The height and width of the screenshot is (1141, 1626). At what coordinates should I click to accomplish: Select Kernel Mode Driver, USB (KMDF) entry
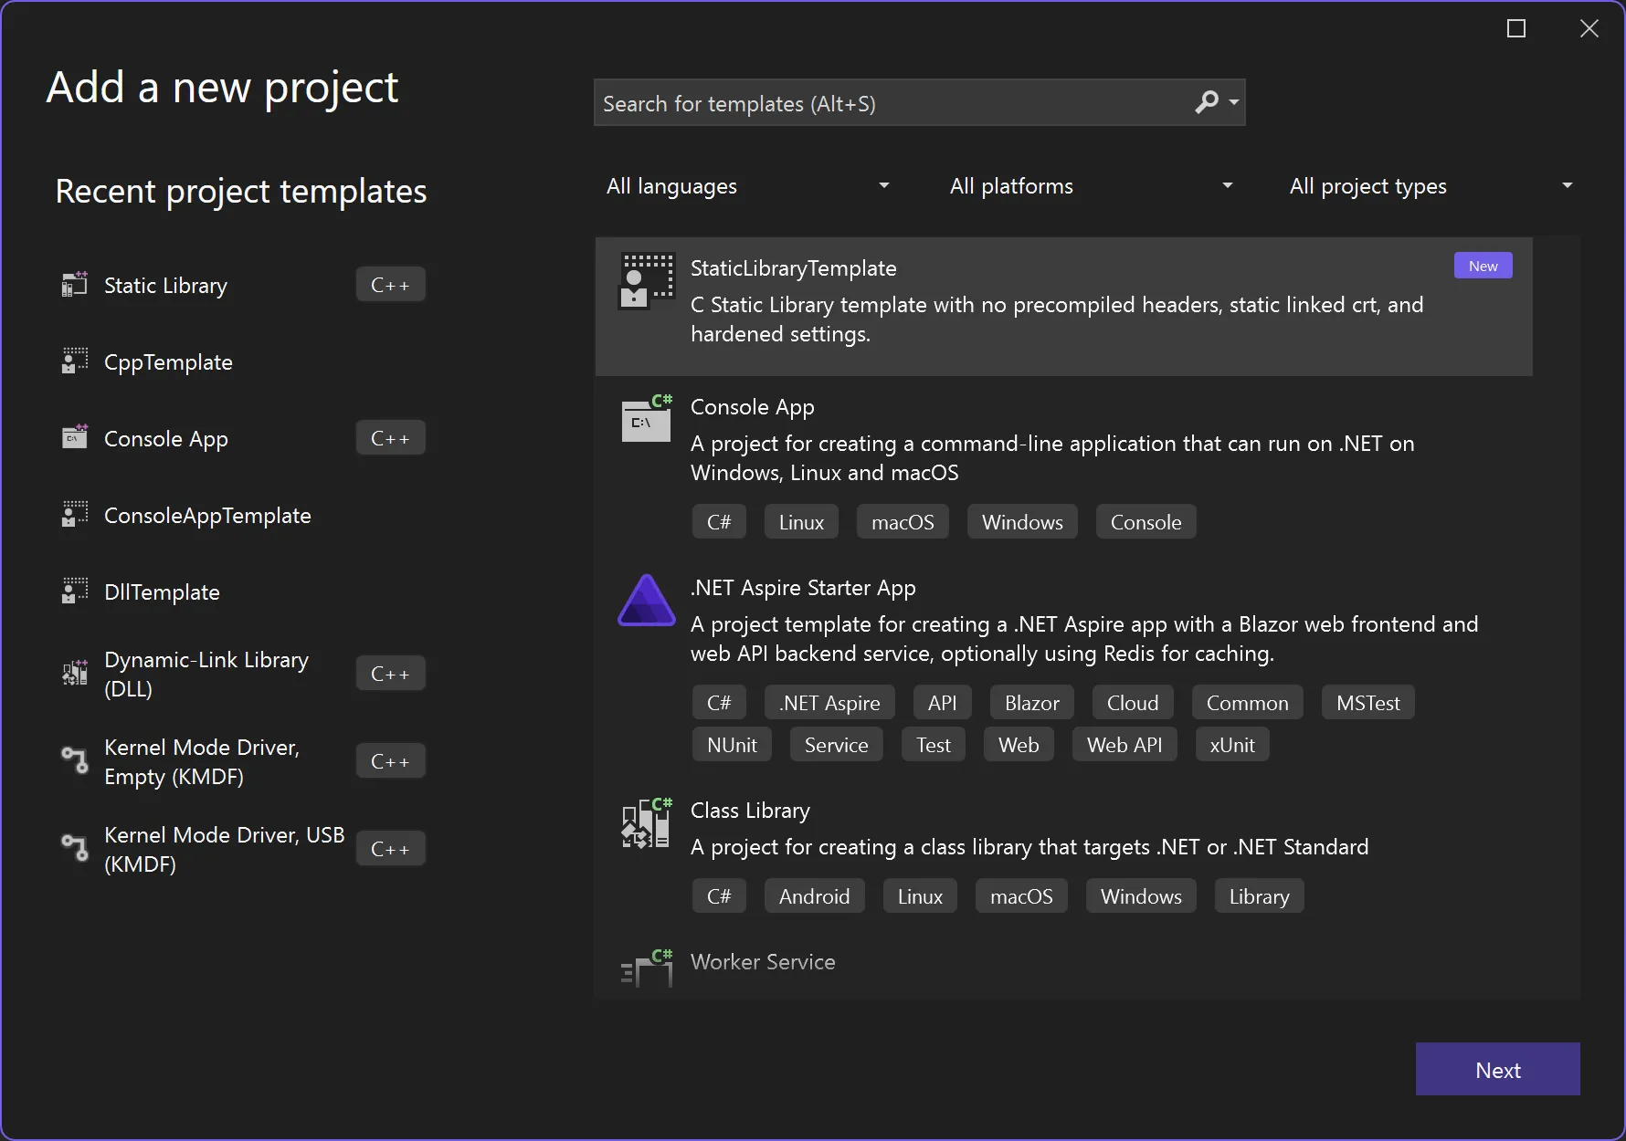tap(224, 849)
